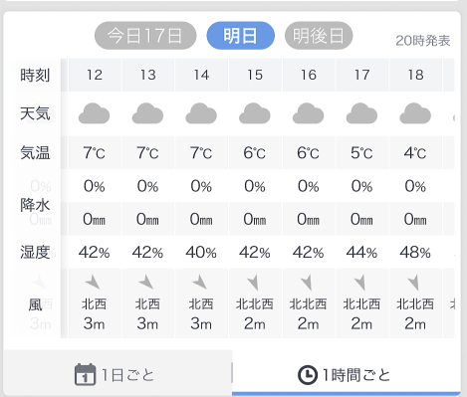Click the 20時発表 issue time label
Image resolution: width=467 pixels, height=397 pixels.
(x=423, y=41)
